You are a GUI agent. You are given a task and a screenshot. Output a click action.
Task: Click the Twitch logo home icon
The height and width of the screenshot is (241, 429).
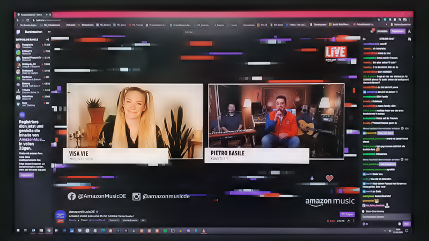(x=18, y=32)
